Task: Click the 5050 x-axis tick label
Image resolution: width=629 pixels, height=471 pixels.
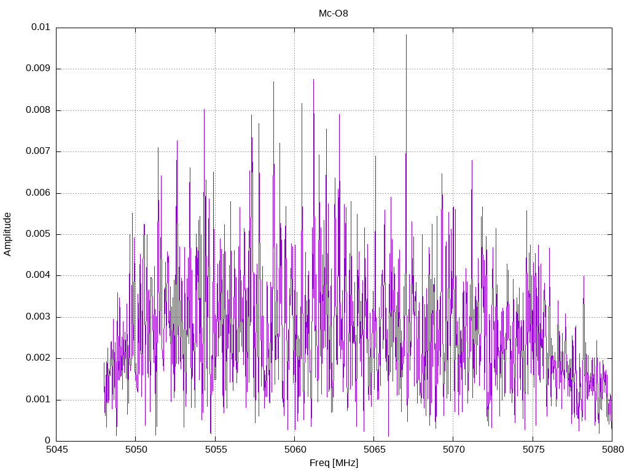Action: 136,450
